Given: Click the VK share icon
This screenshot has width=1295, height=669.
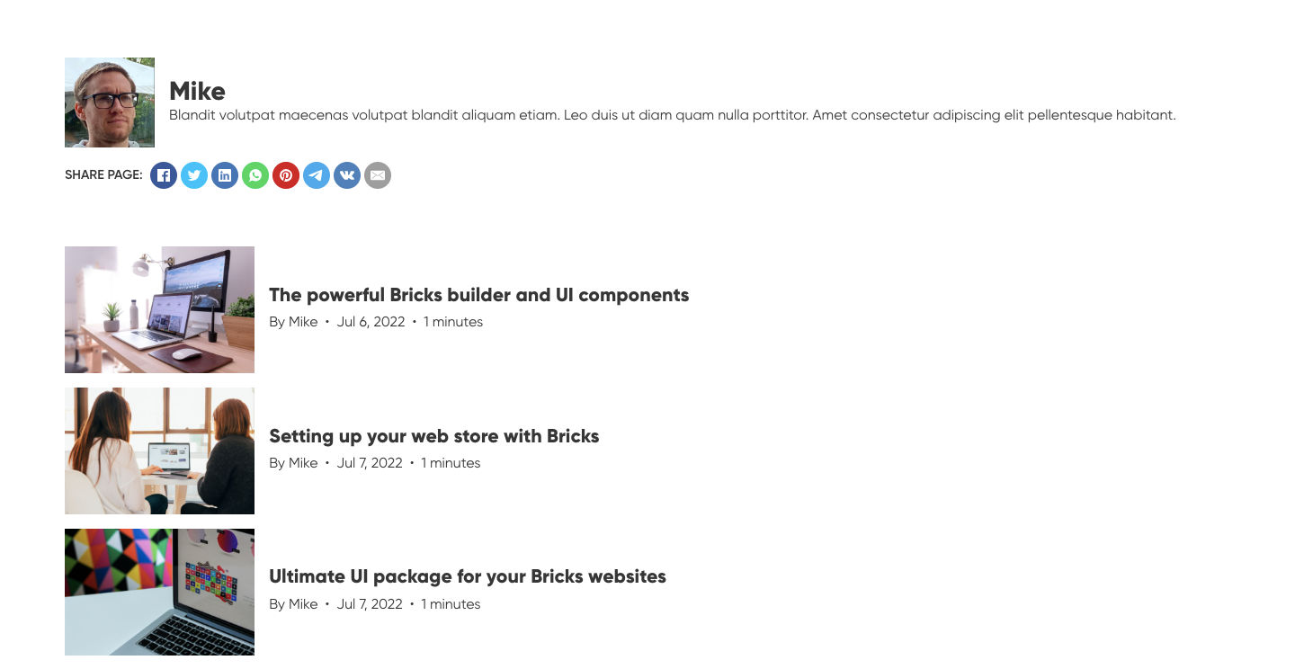Looking at the screenshot, I should [347, 175].
